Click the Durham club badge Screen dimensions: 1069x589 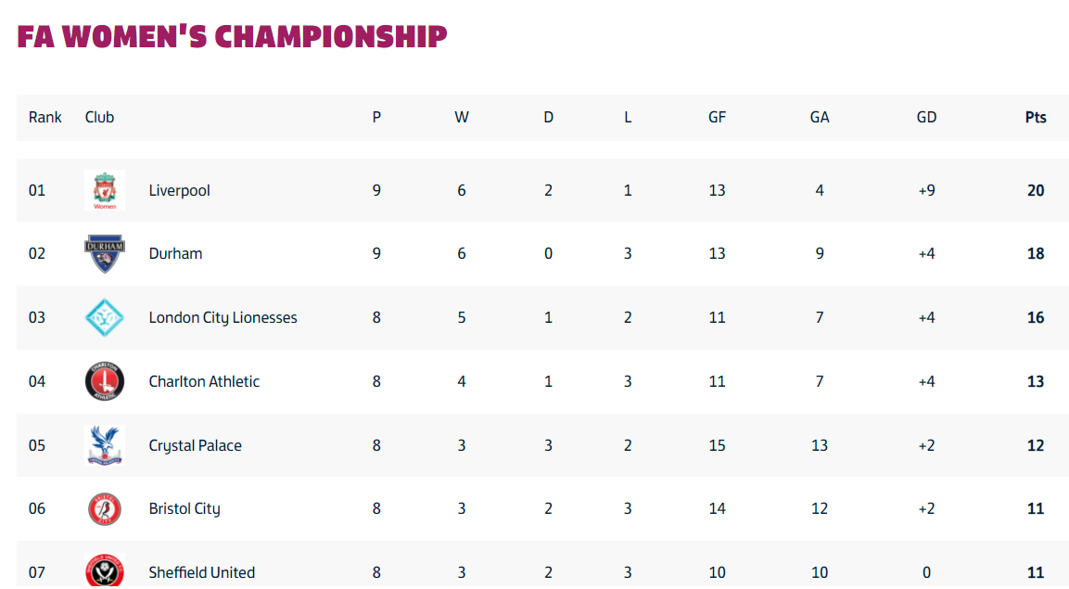(105, 253)
